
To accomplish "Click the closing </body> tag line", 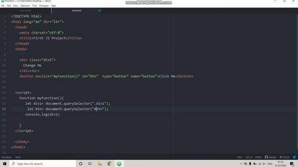I will (x=22, y=141).
